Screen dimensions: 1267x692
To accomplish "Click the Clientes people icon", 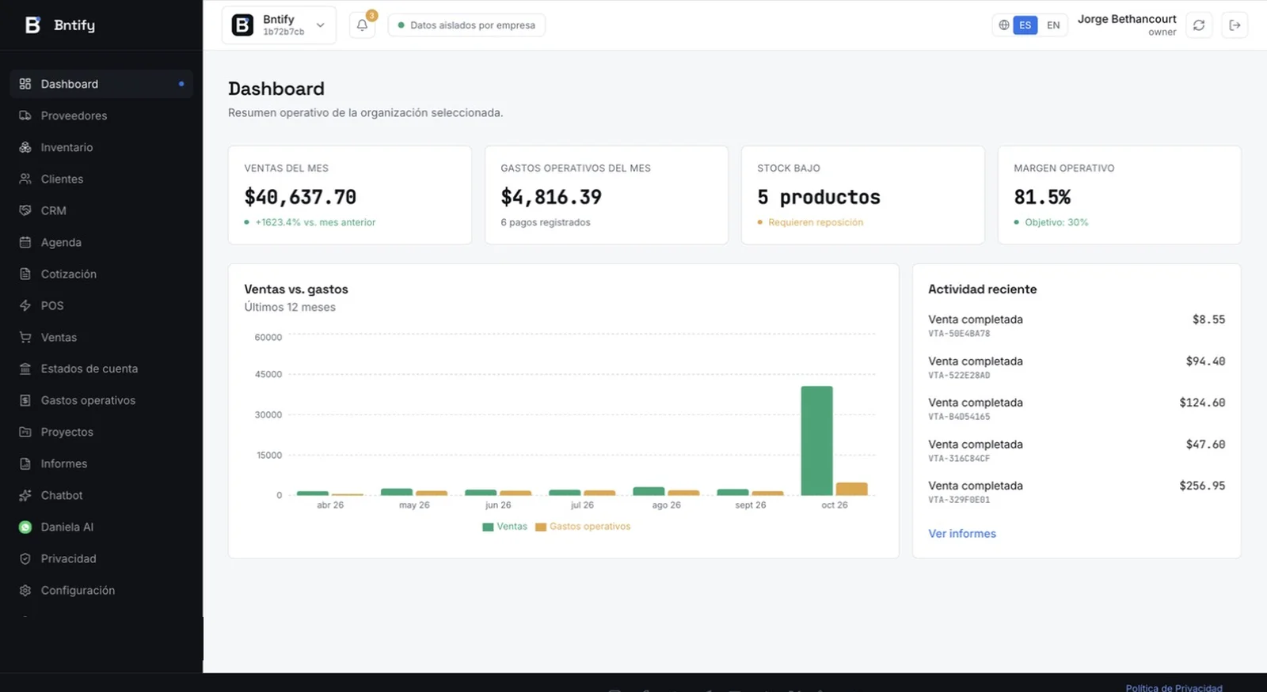I will point(25,179).
